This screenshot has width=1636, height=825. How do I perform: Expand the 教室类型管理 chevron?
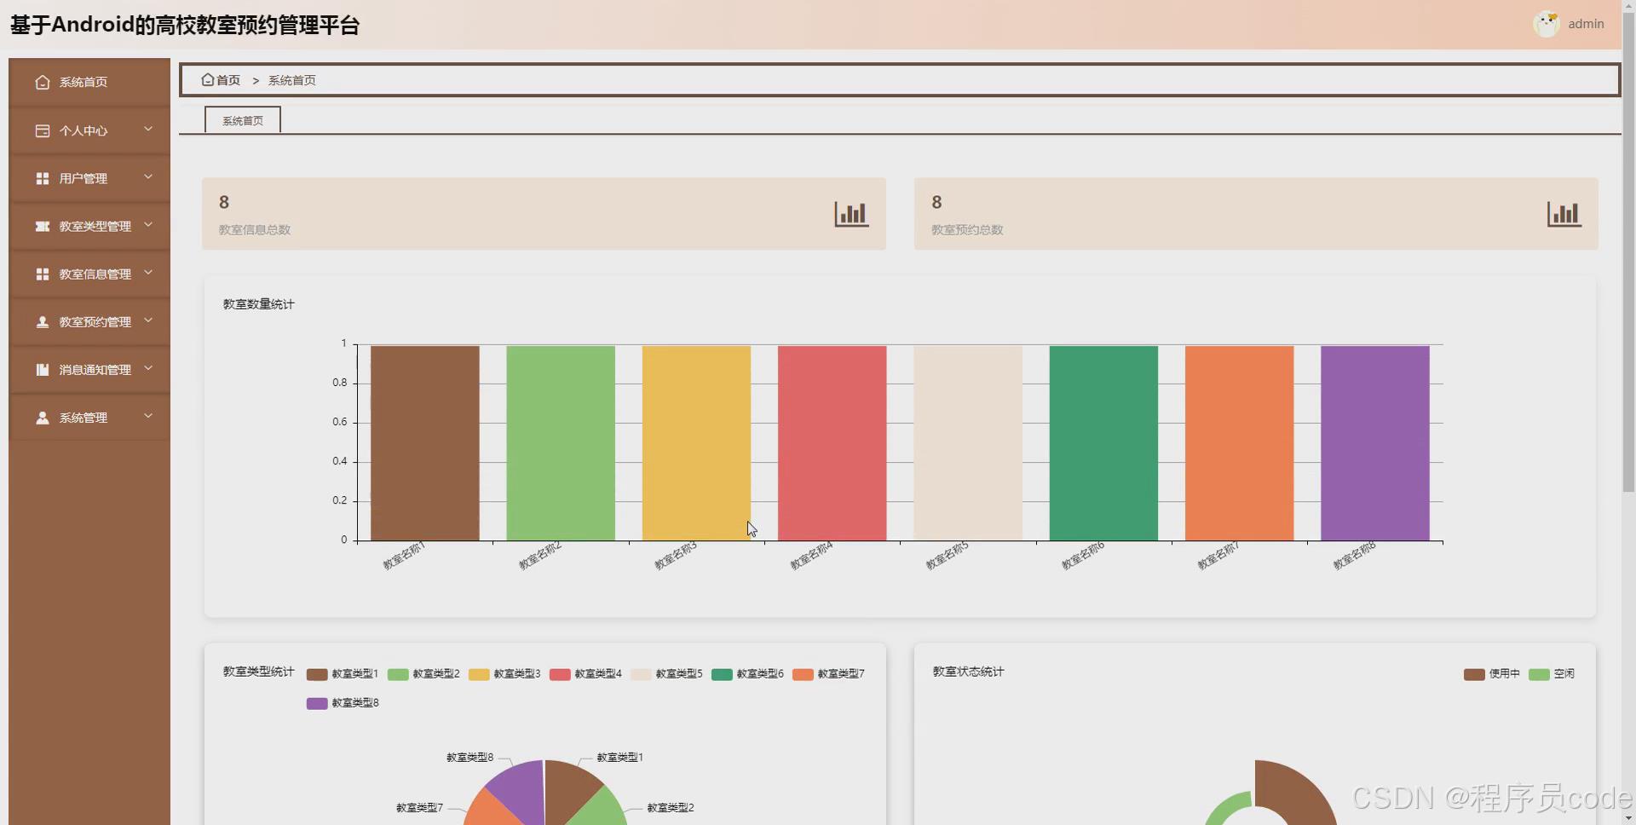148,225
